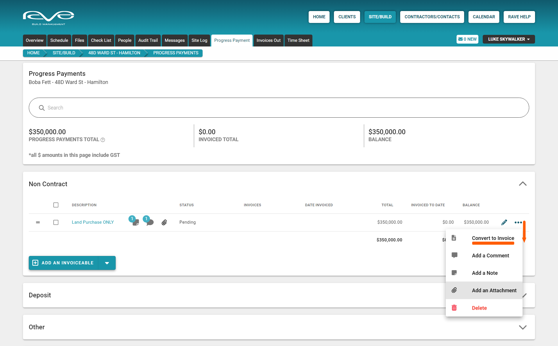The height and width of the screenshot is (346, 558).
Task: Choose Convert to Invoice from menu
Action: click(x=493, y=238)
